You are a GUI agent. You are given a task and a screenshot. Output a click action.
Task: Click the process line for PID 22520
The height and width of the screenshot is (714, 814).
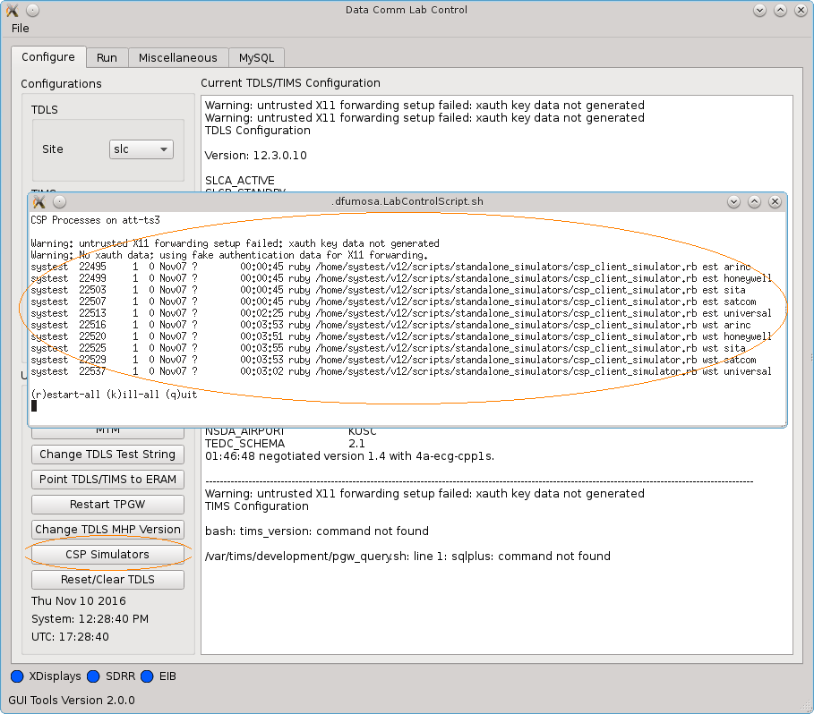pos(401,336)
